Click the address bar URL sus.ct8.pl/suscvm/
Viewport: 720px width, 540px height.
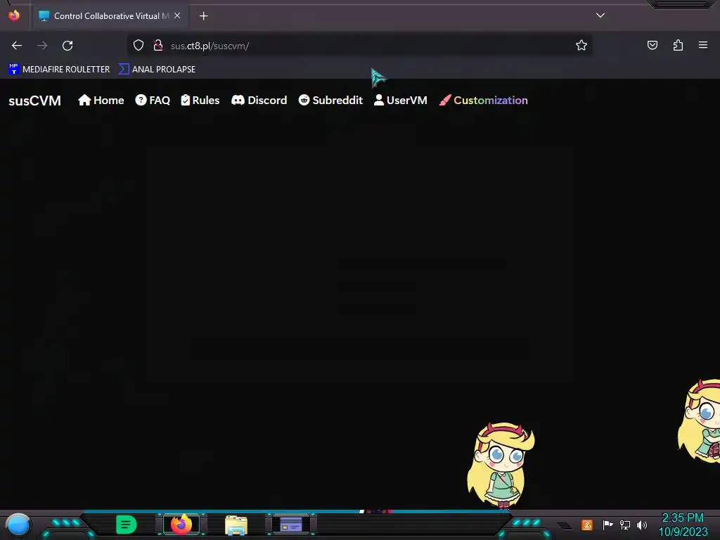210,46
